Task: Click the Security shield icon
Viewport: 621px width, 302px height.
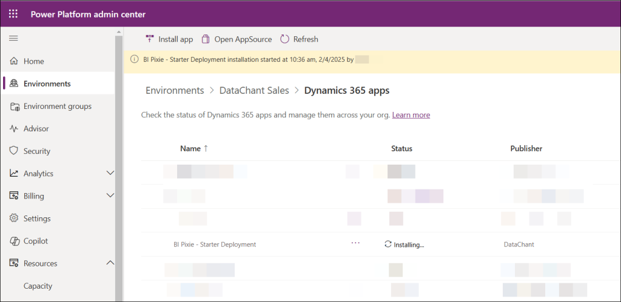Action: 14,151
